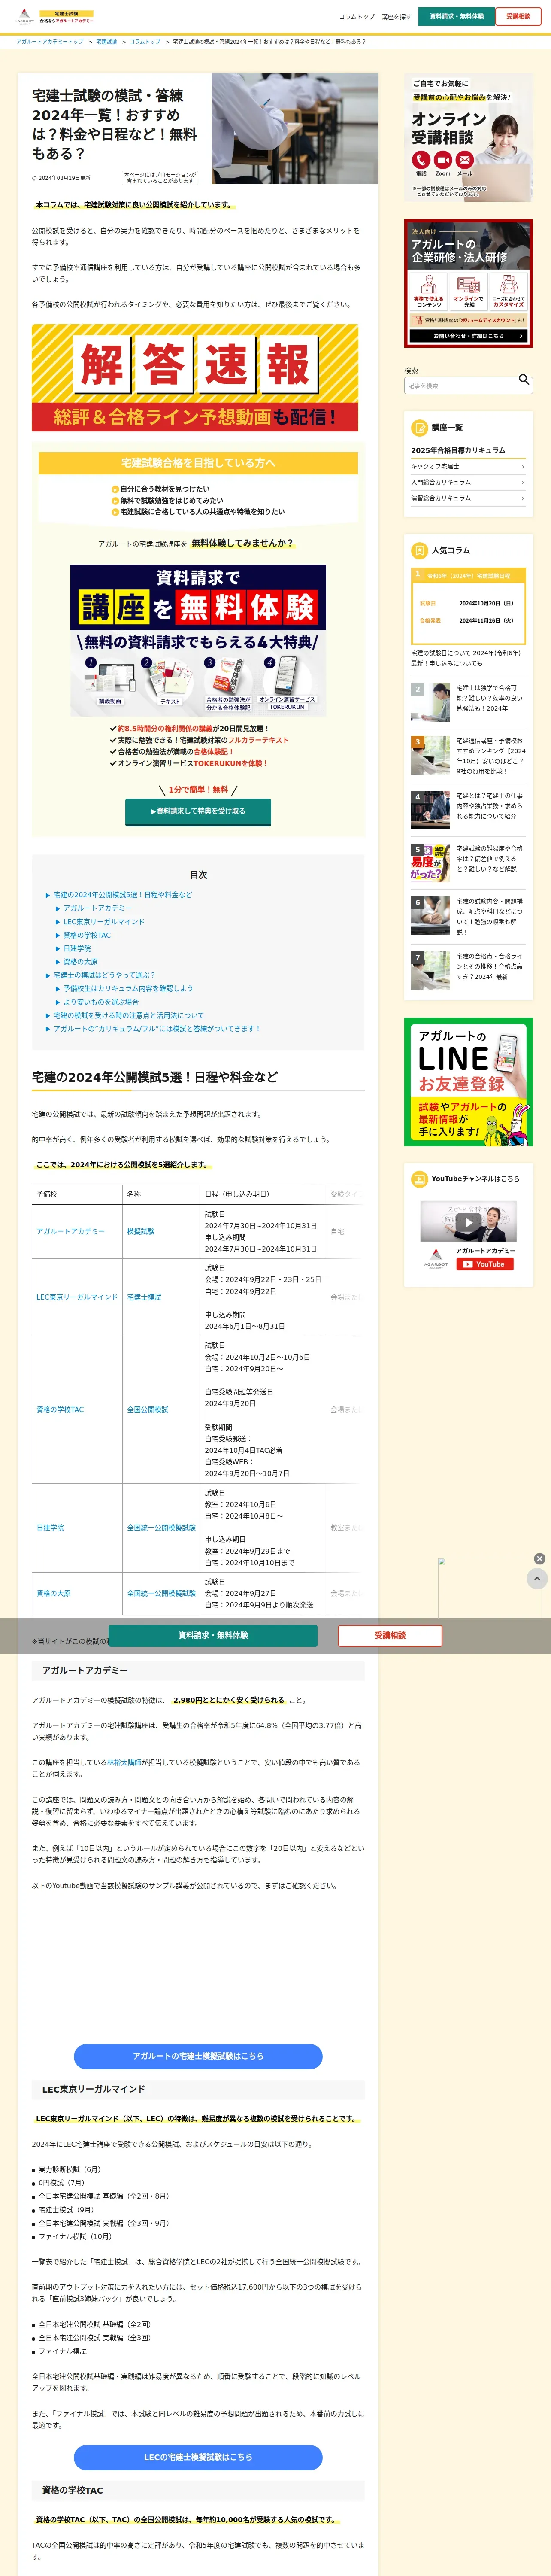The height and width of the screenshot is (2576, 551).
Task: Open LEC東京リーガルマインド link in table
Action: coord(77,1297)
